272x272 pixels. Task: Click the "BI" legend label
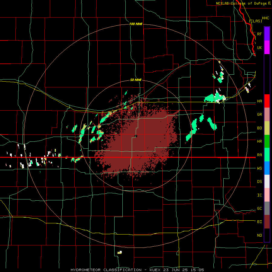pyautogui.click(x=259, y=222)
